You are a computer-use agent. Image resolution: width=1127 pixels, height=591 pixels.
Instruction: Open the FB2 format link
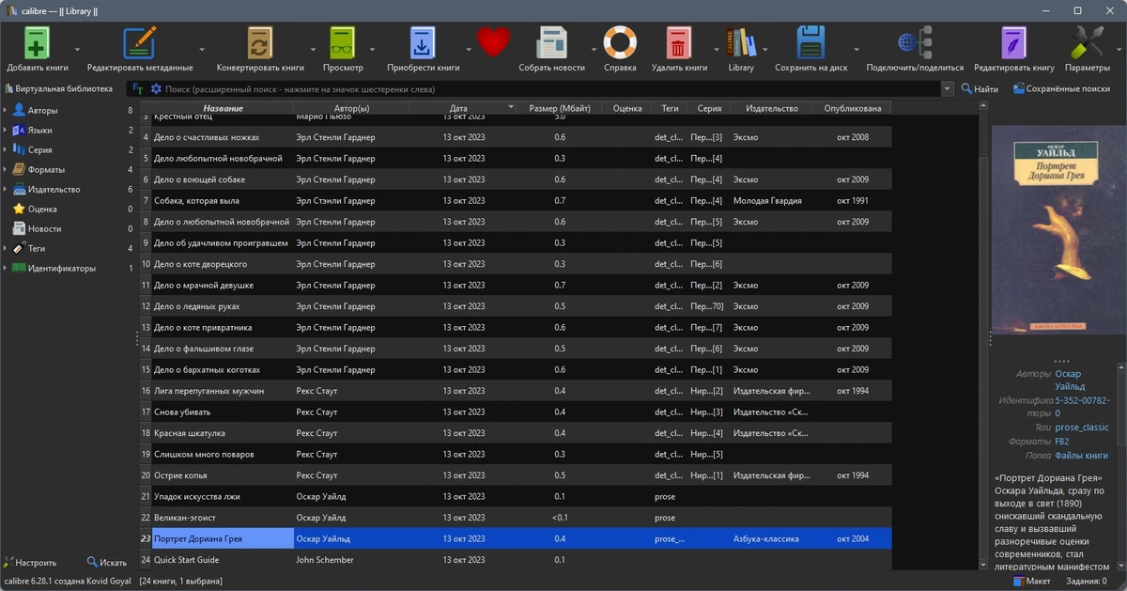[1062, 442]
